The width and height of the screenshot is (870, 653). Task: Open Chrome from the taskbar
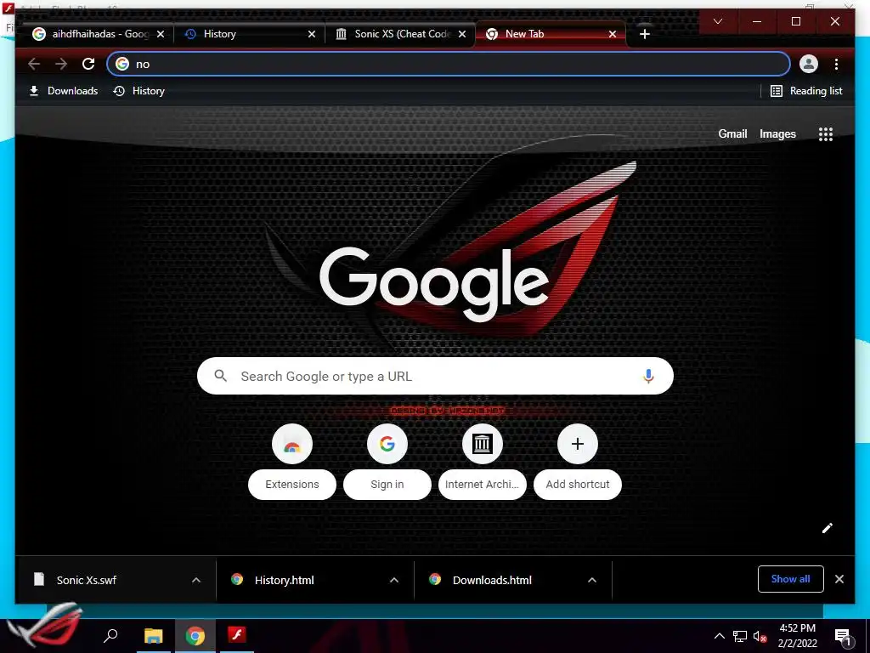(x=195, y=635)
